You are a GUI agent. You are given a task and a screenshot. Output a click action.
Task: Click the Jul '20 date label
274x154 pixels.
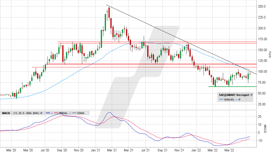click(45, 150)
